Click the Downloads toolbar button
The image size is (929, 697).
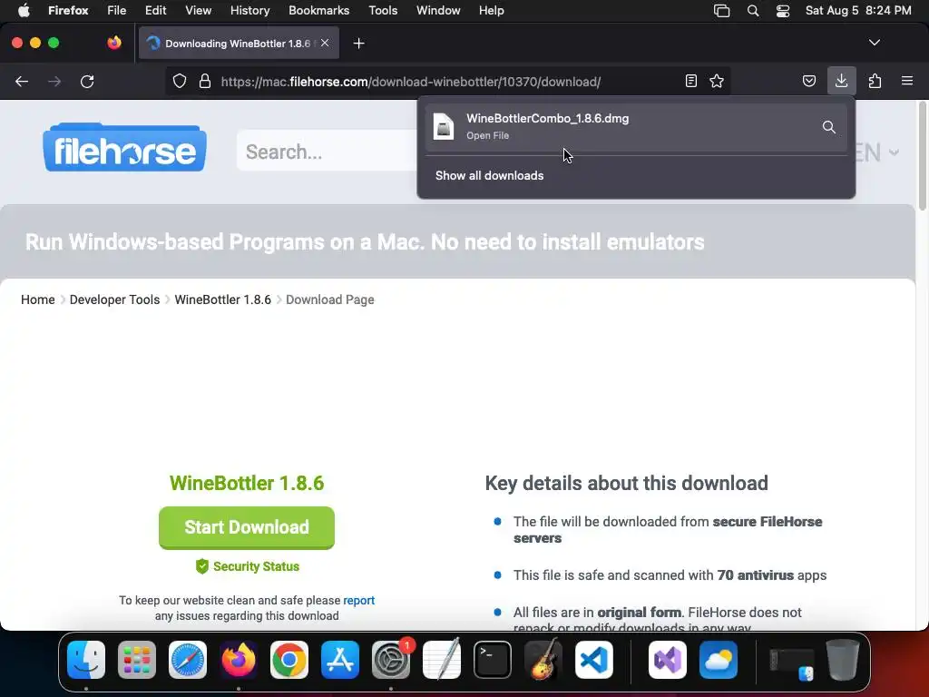point(841,81)
